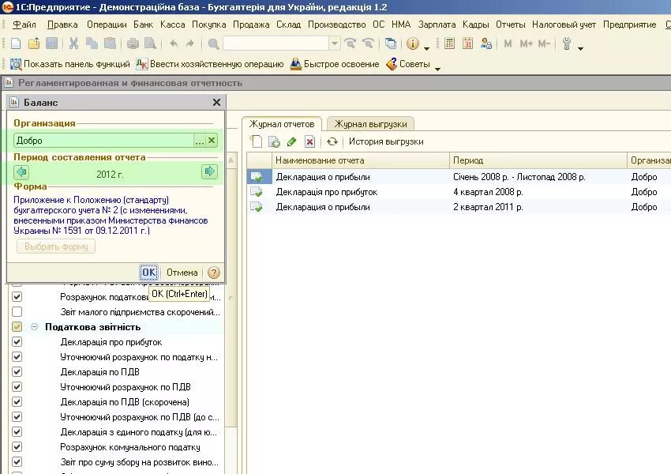Confirm Баланс dialog with OK
The image size is (671, 474).
[x=148, y=273]
